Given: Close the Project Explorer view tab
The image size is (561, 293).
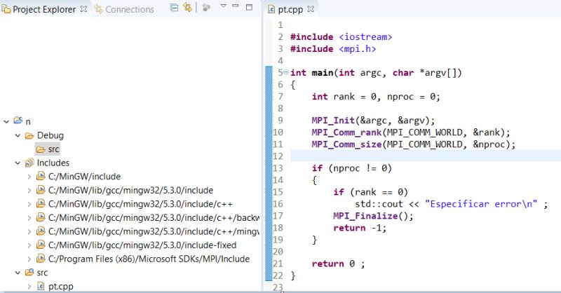Looking at the screenshot, I should [x=83, y=9].
